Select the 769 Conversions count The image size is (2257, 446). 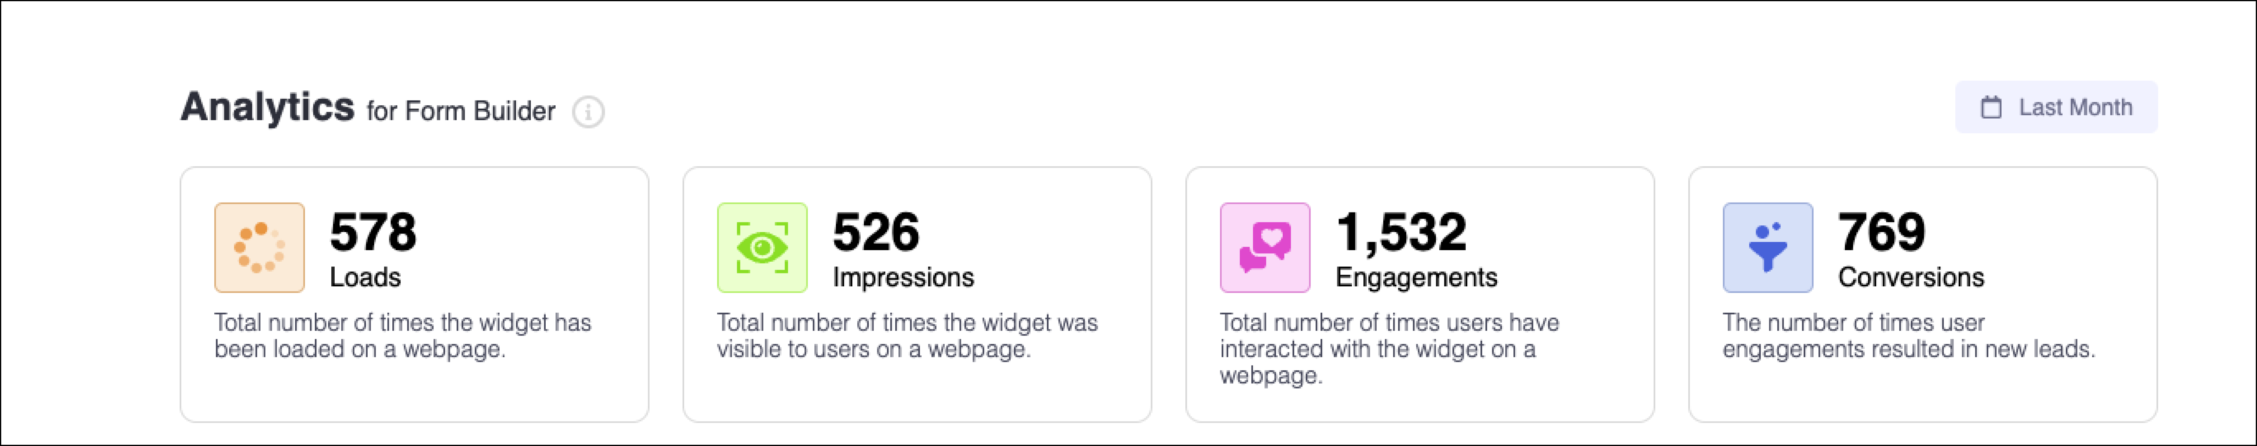pyautogui.click(x=1882, y=232)
